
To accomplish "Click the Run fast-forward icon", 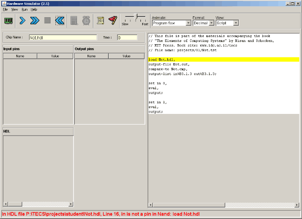I will (x=35, y=20).
